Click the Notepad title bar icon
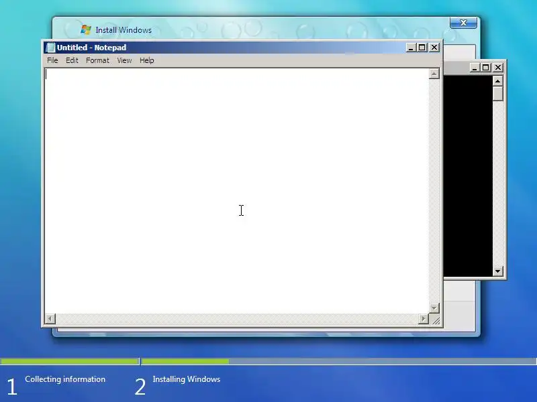 pos(50,48)
